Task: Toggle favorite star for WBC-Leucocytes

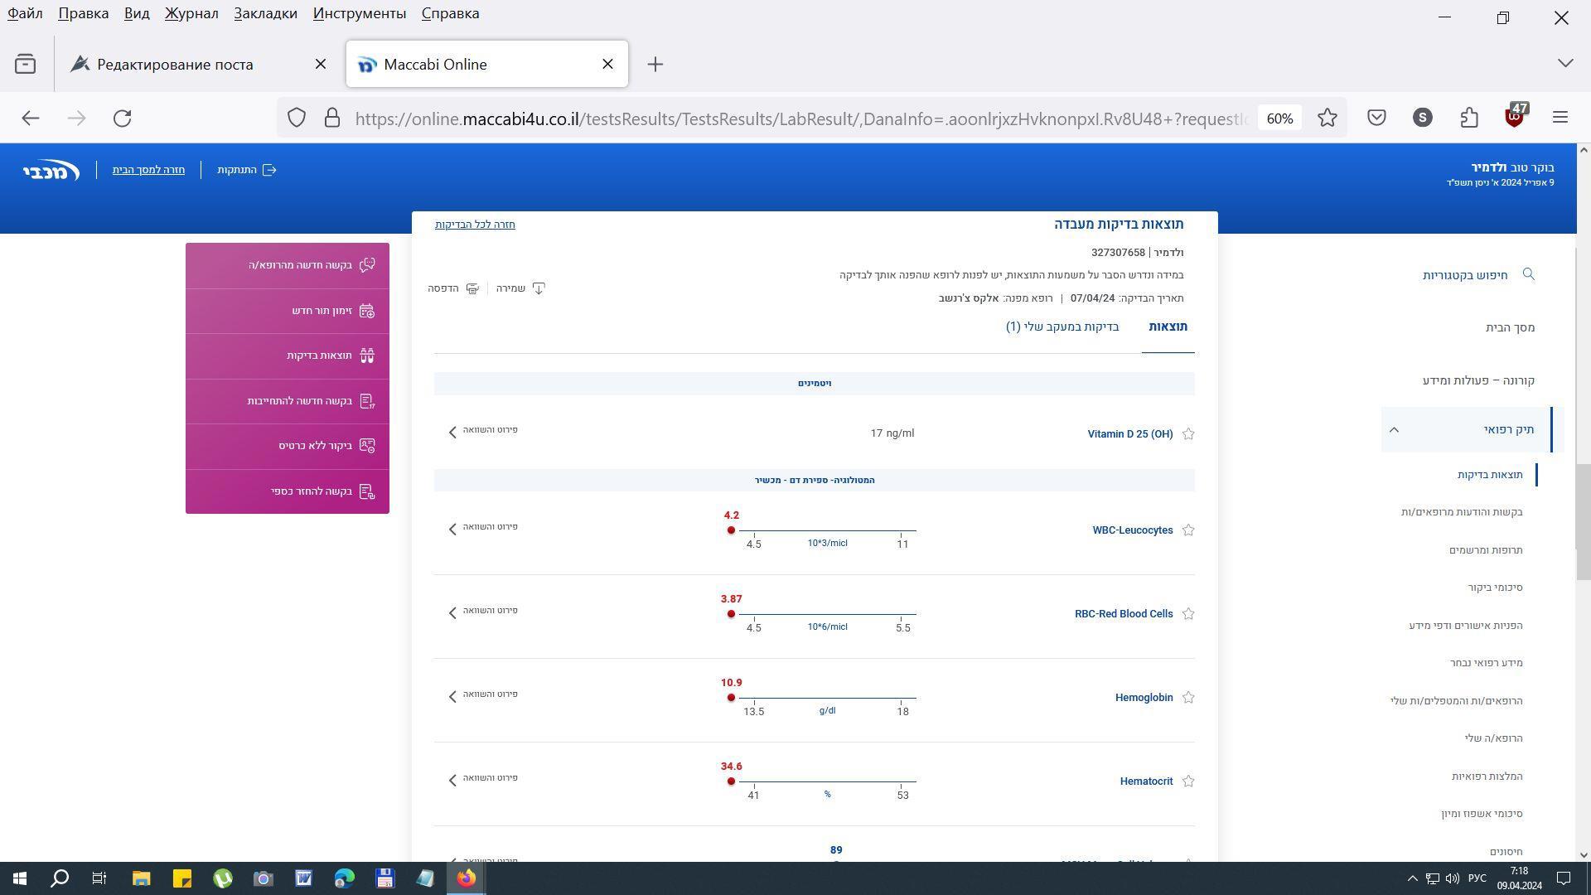Action: point(1188,530)
